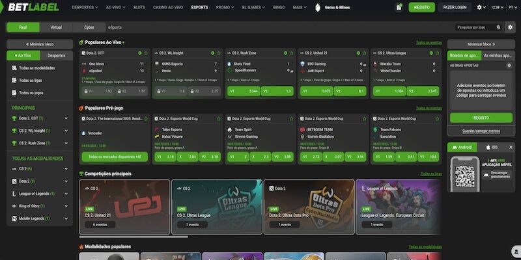Expand the CS 2 modality list
The width and height of the screenshot is (521, 260).
pyautogui.click(x=66, y=169)
